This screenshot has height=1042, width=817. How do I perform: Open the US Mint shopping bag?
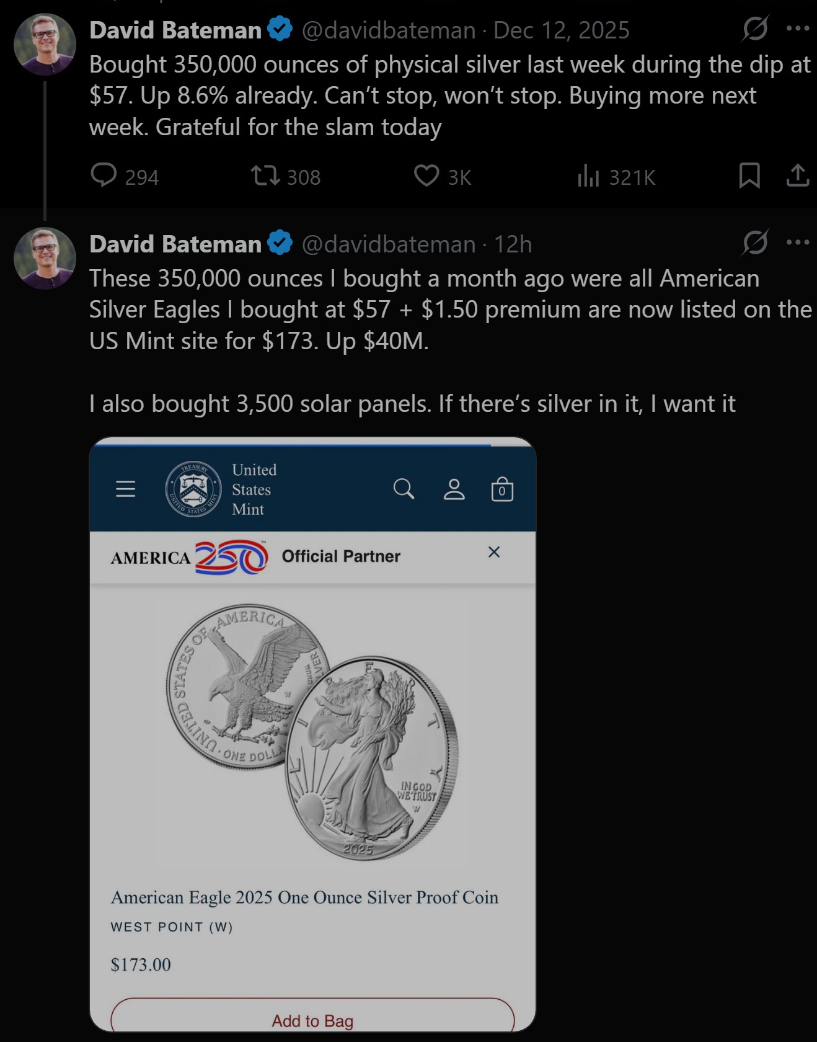502,489
